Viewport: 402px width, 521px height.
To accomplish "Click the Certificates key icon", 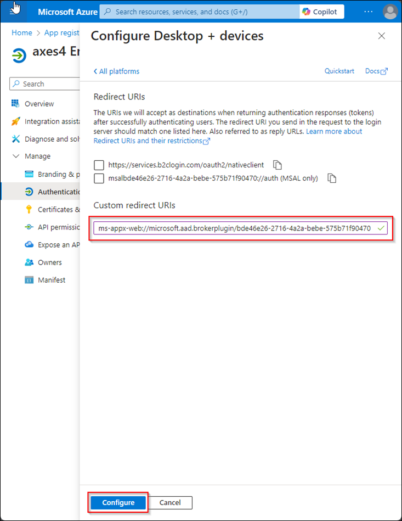I will tap(29, 209).
